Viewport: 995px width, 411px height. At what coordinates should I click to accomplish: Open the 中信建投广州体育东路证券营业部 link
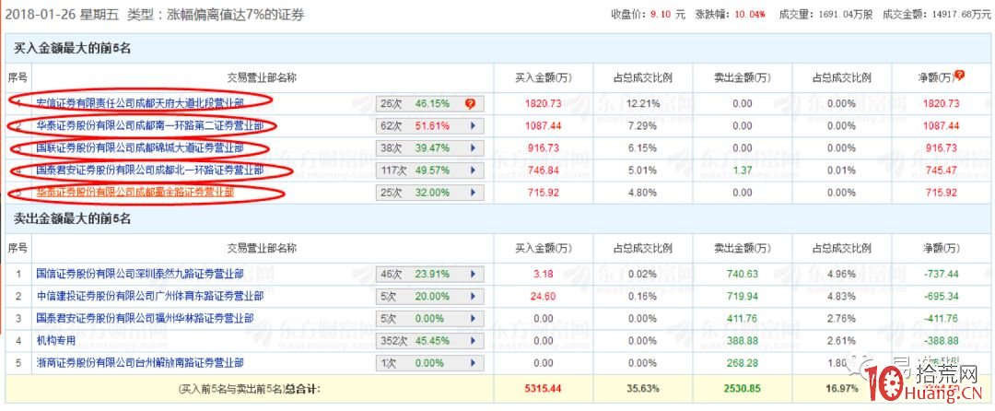tap(149, 296)
